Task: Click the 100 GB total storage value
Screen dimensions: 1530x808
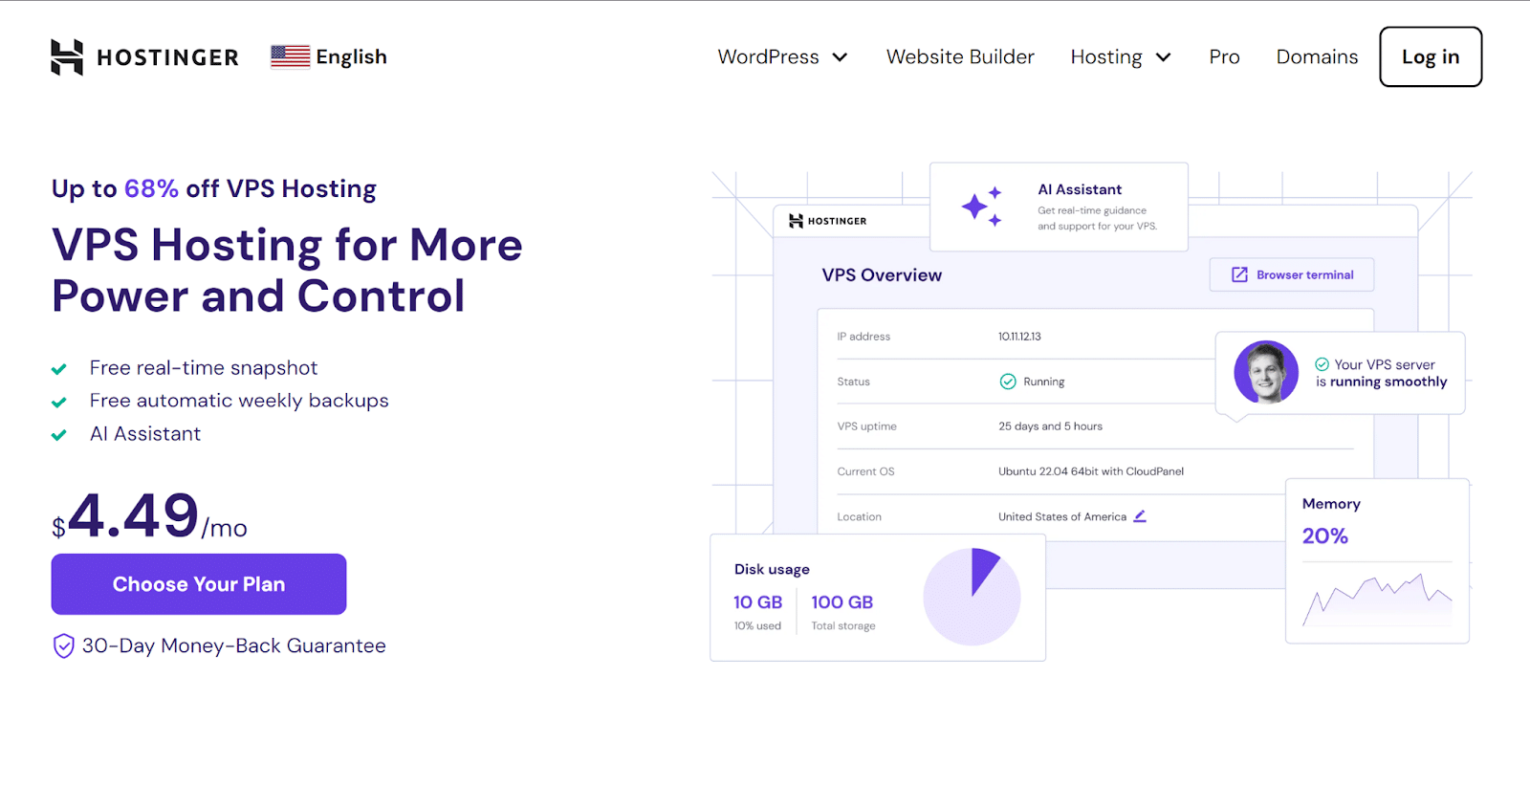Action: click(x=842, y=602)
